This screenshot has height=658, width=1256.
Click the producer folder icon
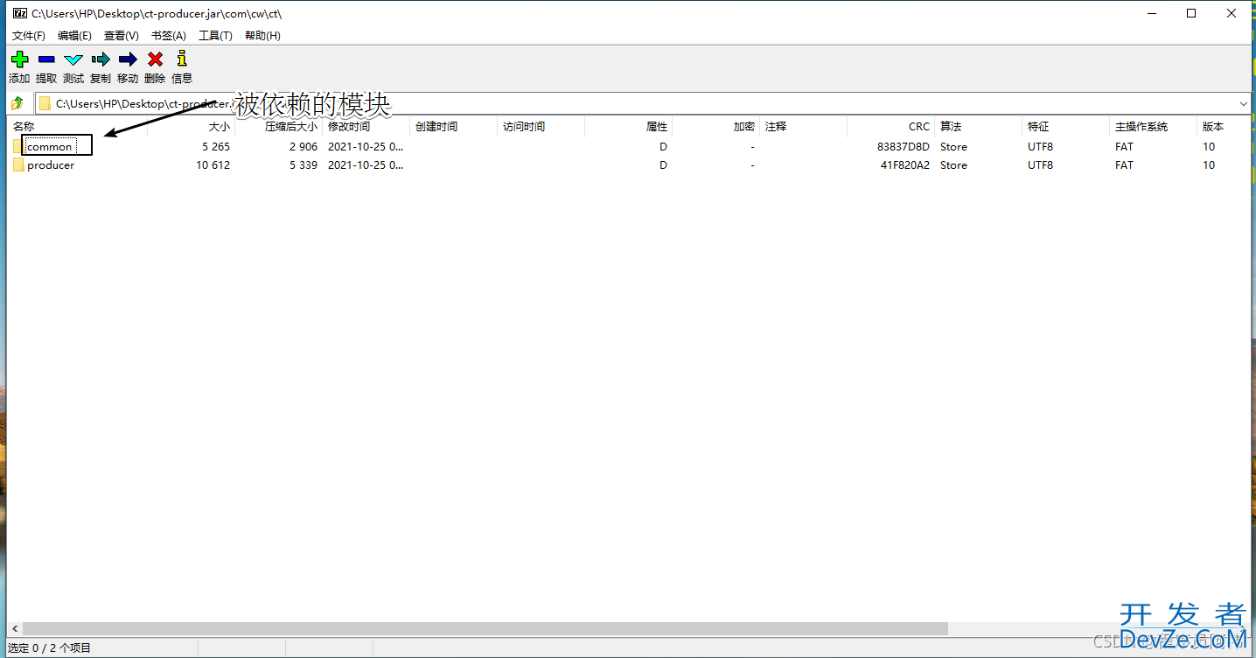click(x=18, y=164)
